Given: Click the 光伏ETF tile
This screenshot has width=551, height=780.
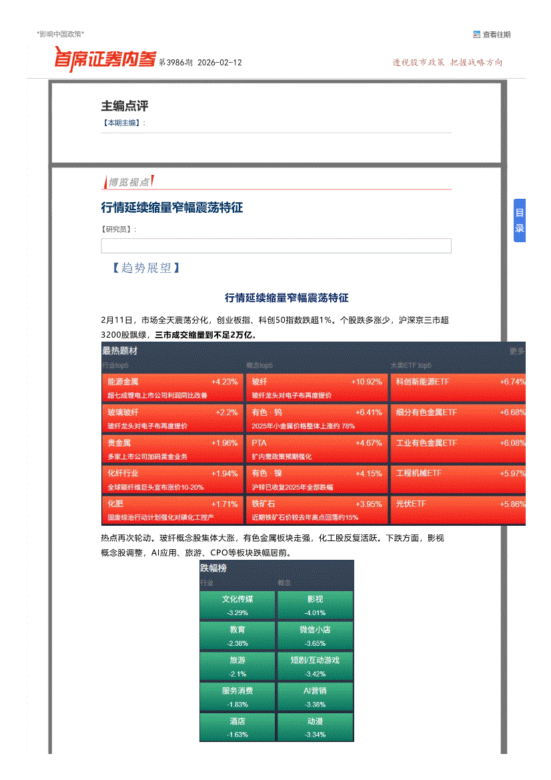Looking at the screenshot, I should point(460,510).
